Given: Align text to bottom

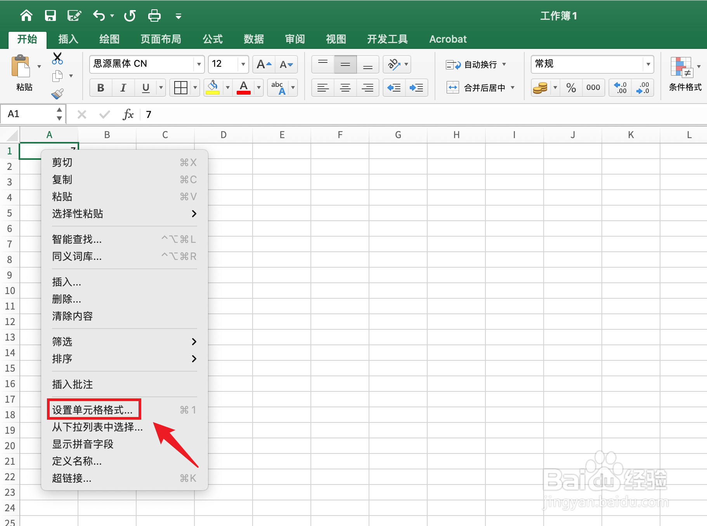Looking at the screenshot, I should pos(368,64).
